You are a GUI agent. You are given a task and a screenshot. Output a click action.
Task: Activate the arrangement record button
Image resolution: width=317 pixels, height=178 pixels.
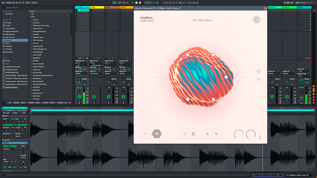coord(140,3)
